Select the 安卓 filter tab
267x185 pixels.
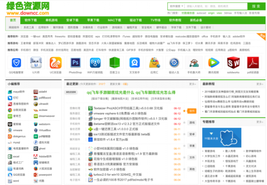coord(192,135)
